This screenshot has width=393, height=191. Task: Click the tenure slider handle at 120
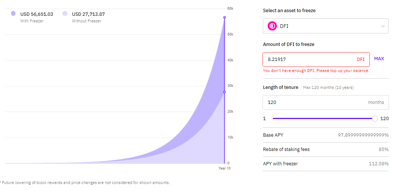point(375,119)
